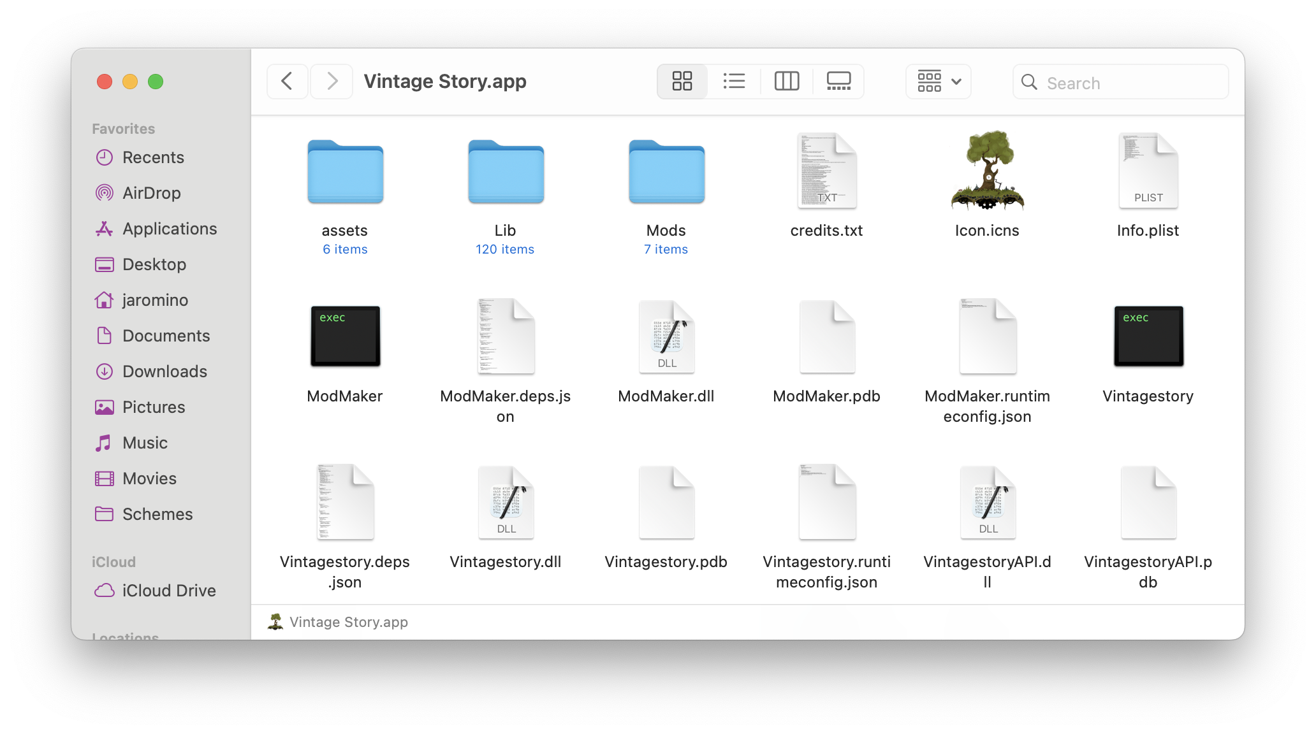Switch to column view mode
This screenshot has height=734, width=1316.
click(x=786, y=82)
